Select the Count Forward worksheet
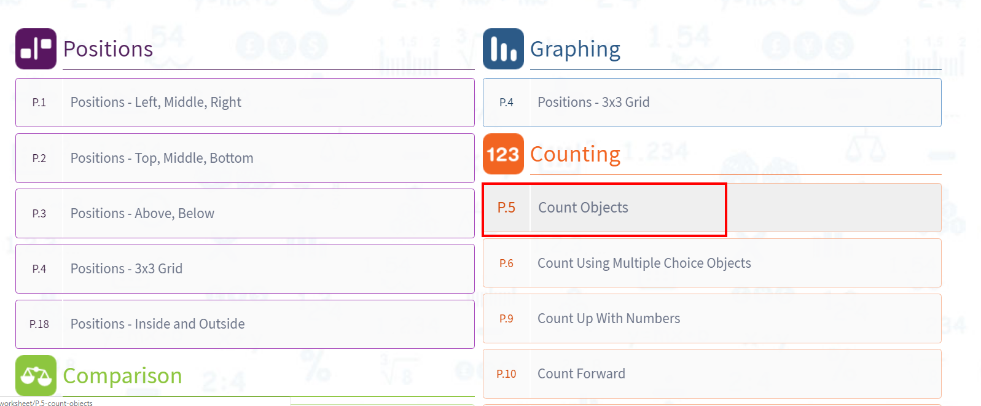 pos(581,374)
